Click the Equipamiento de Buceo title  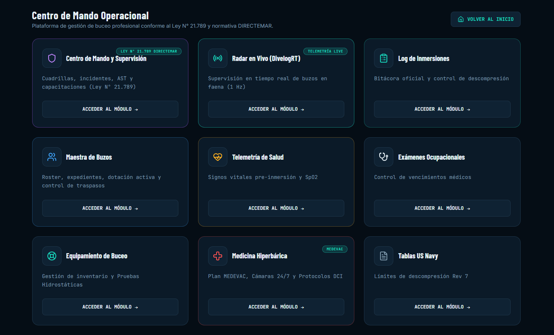pos(97,256)
